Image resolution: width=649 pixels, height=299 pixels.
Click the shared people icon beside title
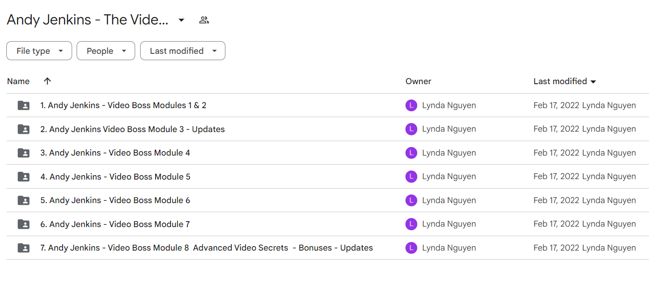point(204,20)
